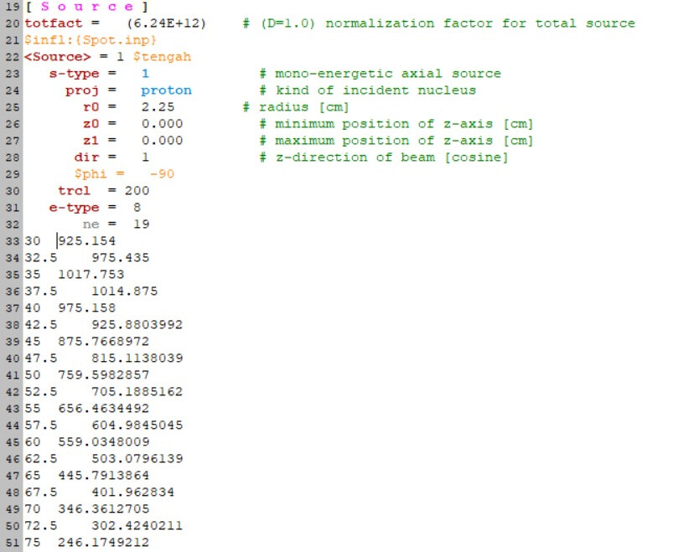This screenshot has height=552, width=678.
Task: Click line number 19 in the gutter
Action: (x=13, y=7)
